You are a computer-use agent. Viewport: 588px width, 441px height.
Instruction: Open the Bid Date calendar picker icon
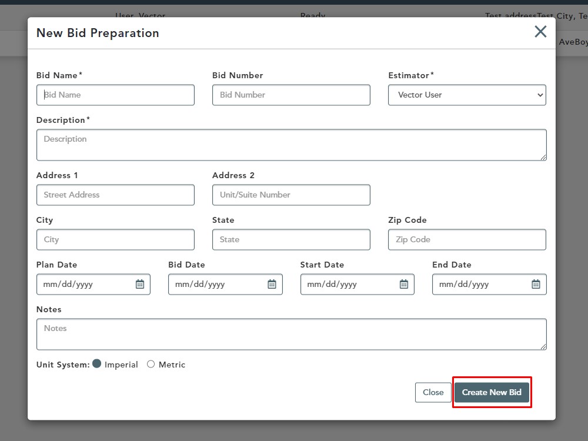(x=272, y=284)
